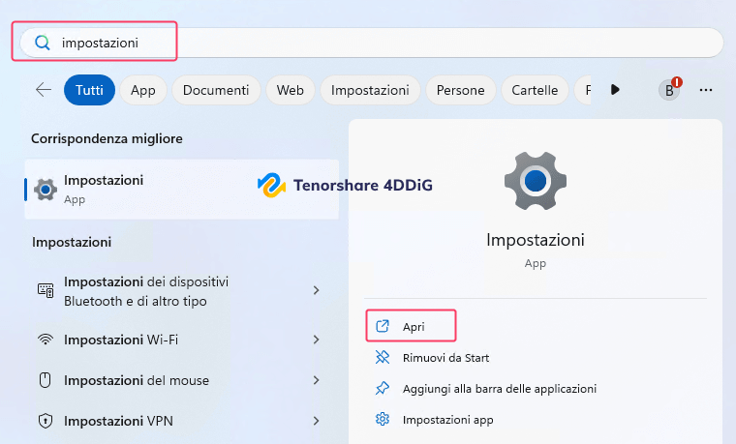Click Apri to open Impostazioni
The height and width of the screenshot is (444, 736).
(x=414, y=327)
